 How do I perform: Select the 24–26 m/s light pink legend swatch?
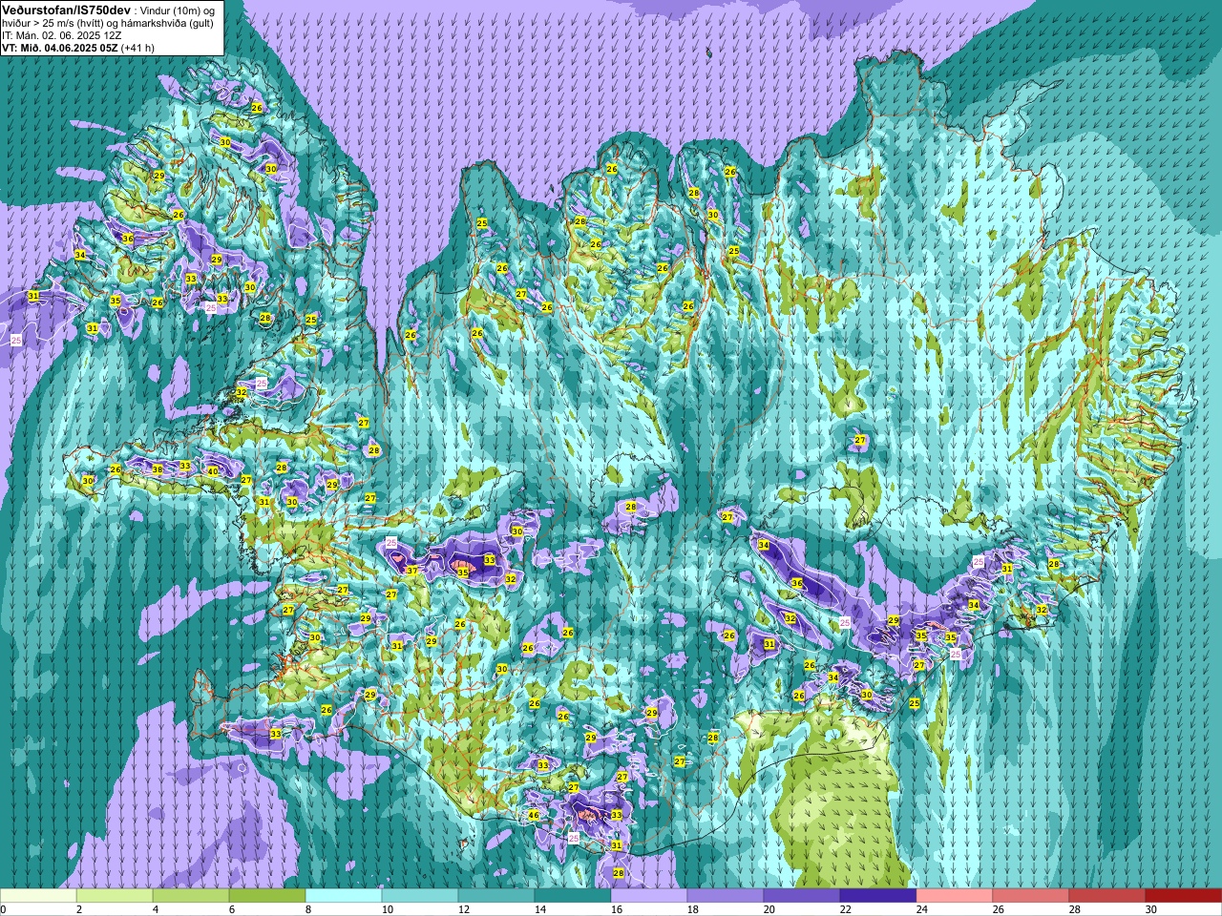click(x=955, y=896)
